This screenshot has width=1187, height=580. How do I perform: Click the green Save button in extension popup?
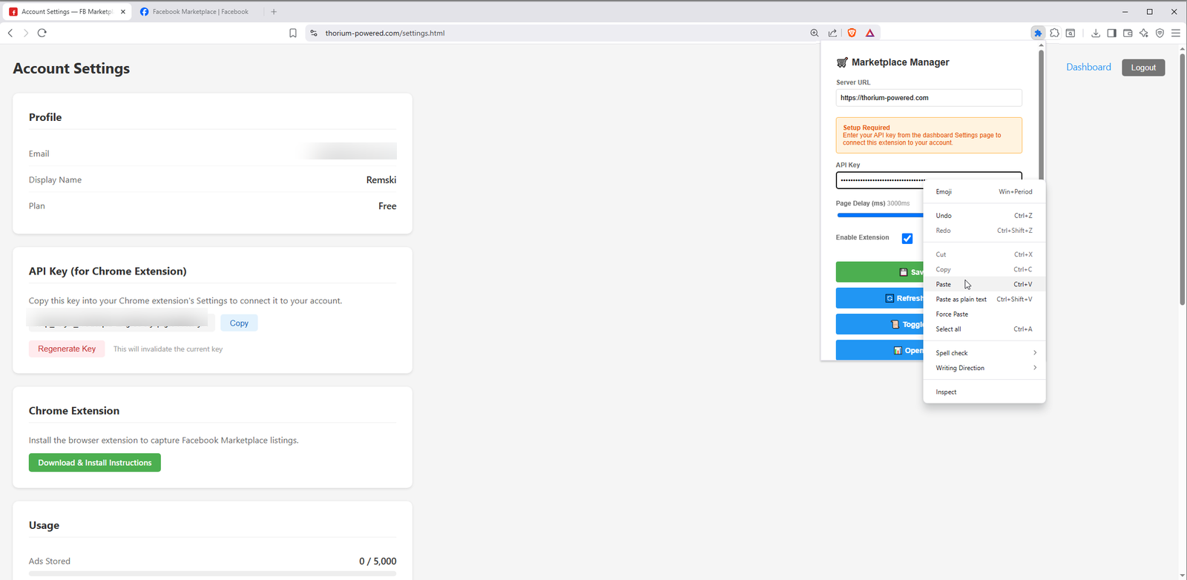pyautogui.click(x=880, y=272)
